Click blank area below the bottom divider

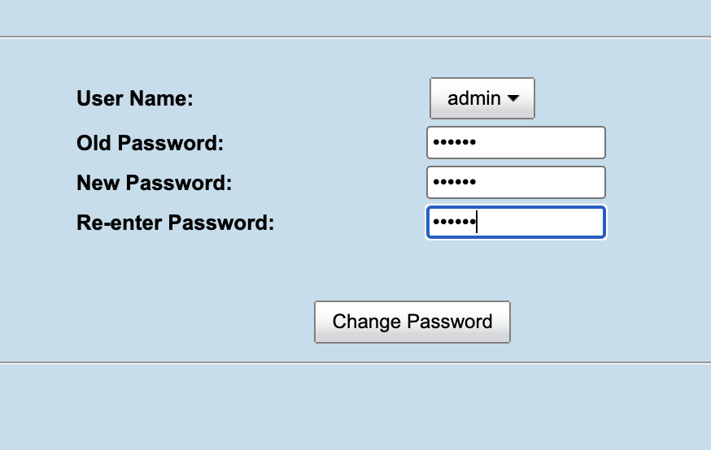click(355, 406)
